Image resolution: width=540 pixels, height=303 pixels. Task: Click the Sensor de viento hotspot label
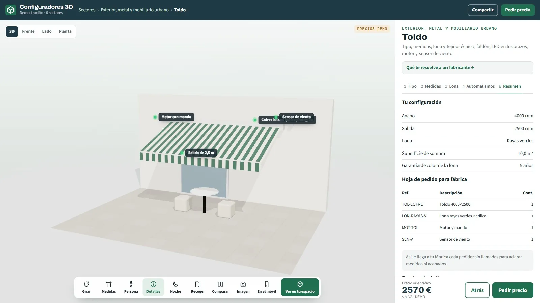tap(297, 117)
